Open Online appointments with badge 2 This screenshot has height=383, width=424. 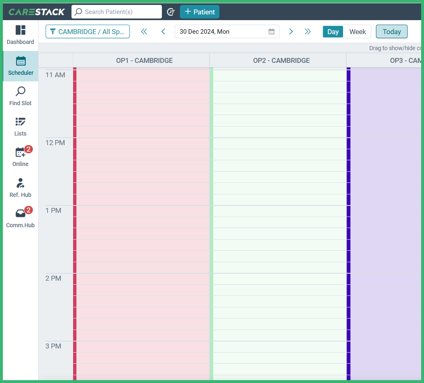[20, 157]
